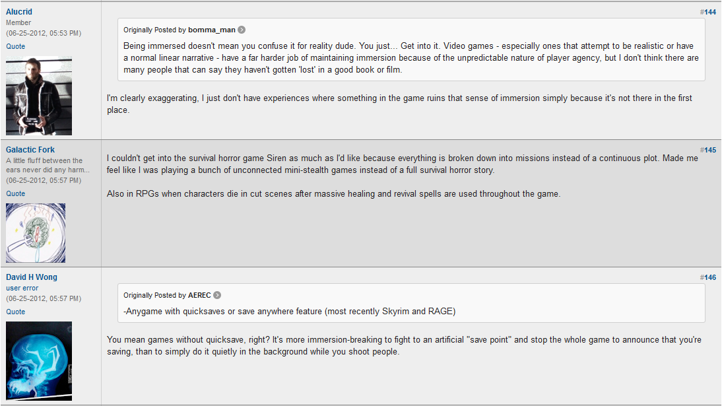Quote Alucrid's post
The image size is (722, 406).
click(x=16, y=46)
